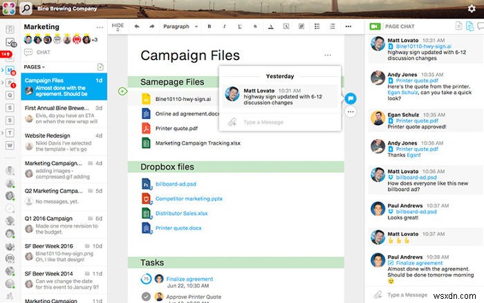Click attachment icon in popup message
Viewport: 484px width, 303px height.
(x=232, y=122)
